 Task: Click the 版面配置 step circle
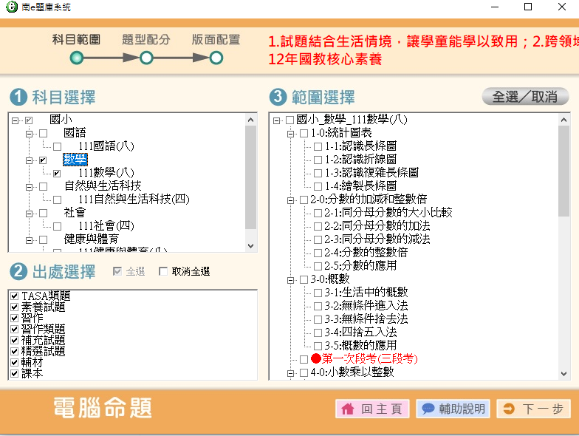pyautogui.click(x=216, y=58)
